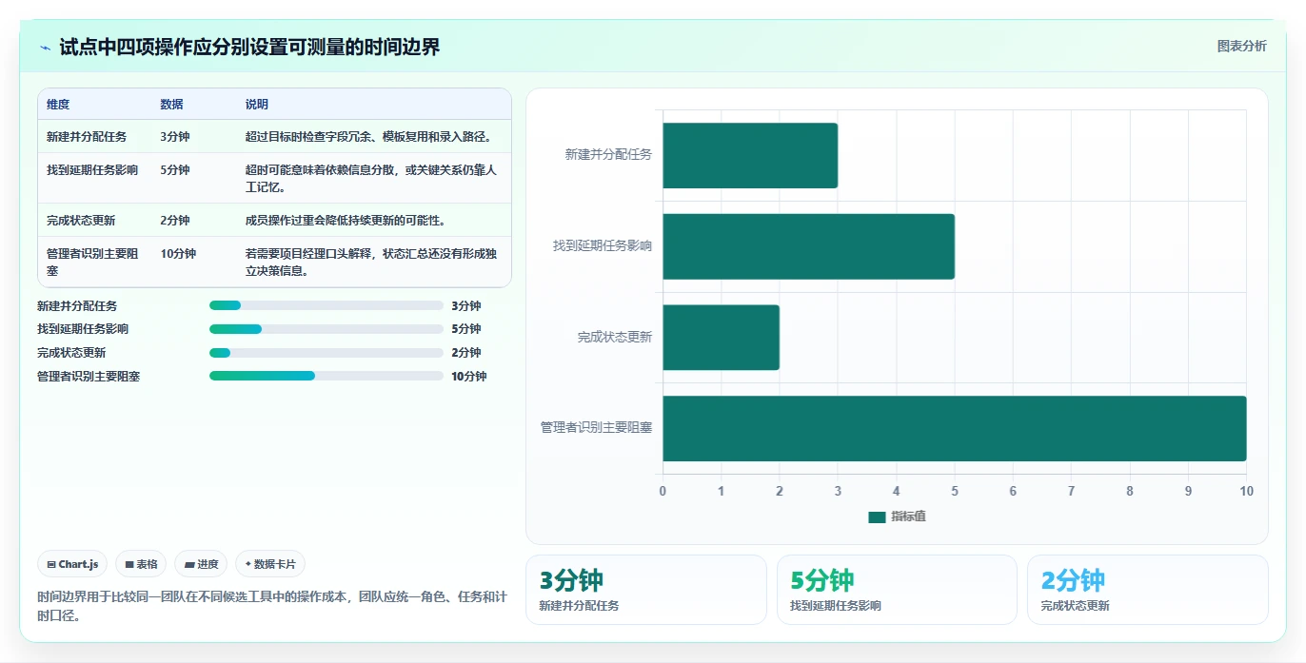
Task: Select the 表格 tag chip
Action: click(x=141, y=564)
